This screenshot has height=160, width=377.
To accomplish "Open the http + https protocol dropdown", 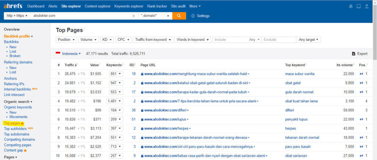I will pyautogui.click(x=17, y=16).
